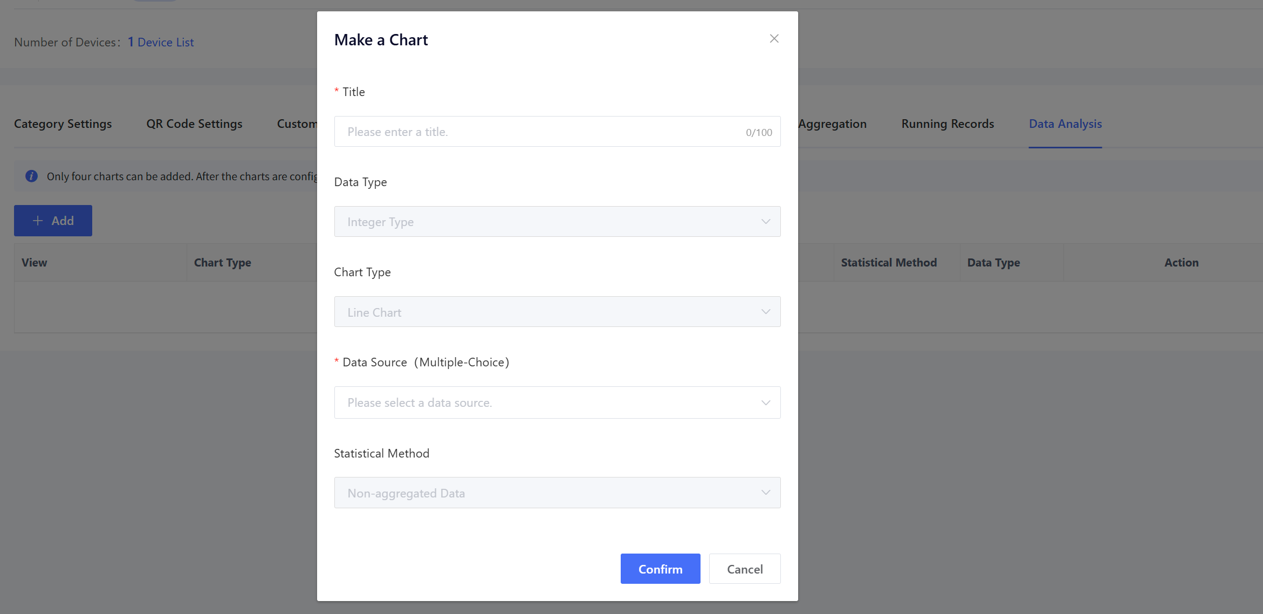Screen dimensions: 1263x614
Task: Open the Device List link
Action: 165,42
